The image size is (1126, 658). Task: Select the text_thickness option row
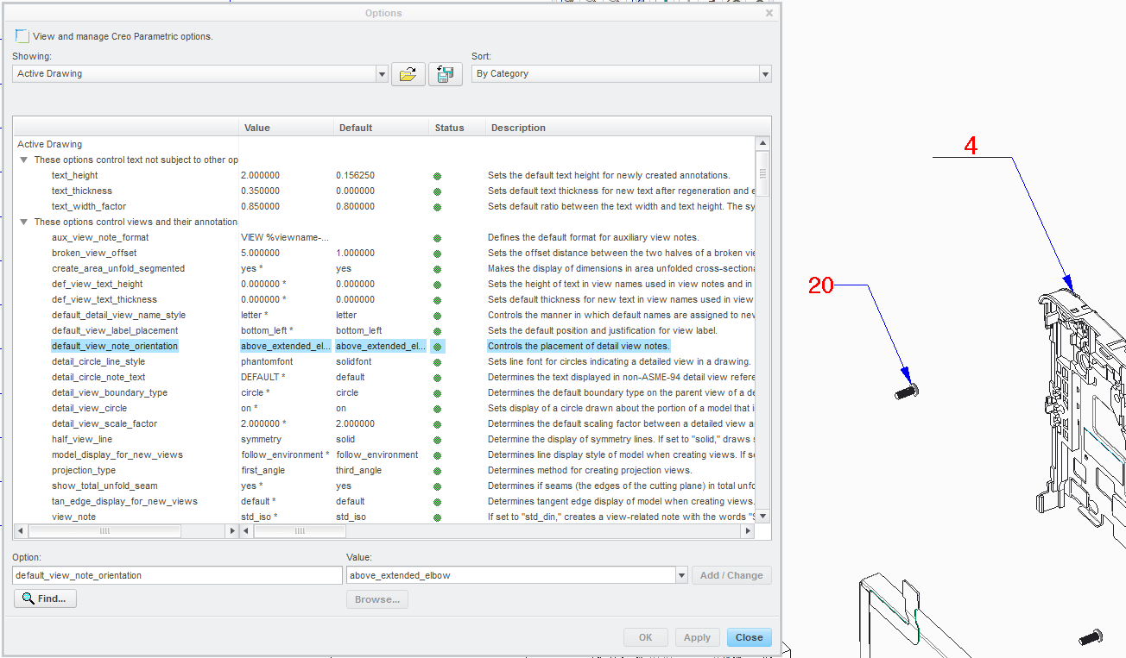82,191
